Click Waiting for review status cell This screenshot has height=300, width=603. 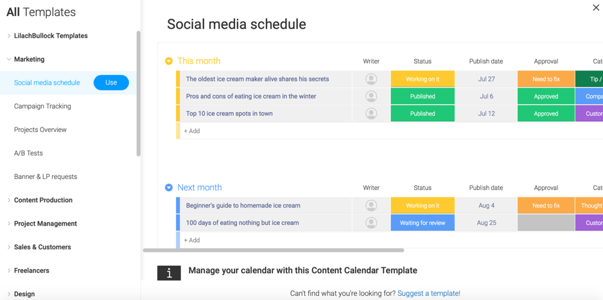[423, 223]
